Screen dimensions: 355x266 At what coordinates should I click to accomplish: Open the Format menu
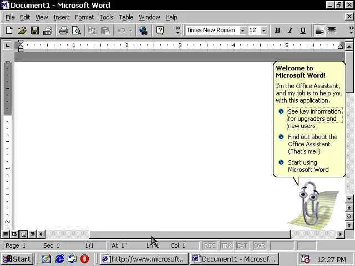[84, 17]
